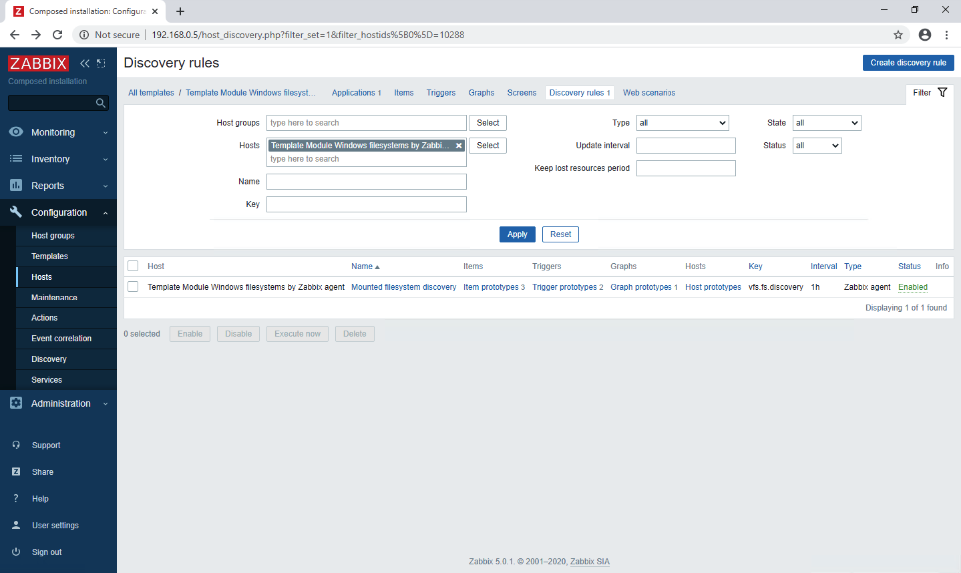Image resolution: width=961 pixels, height=573 pixels.
Task: Focus the Host groups search field
Action: click(367, 123)
